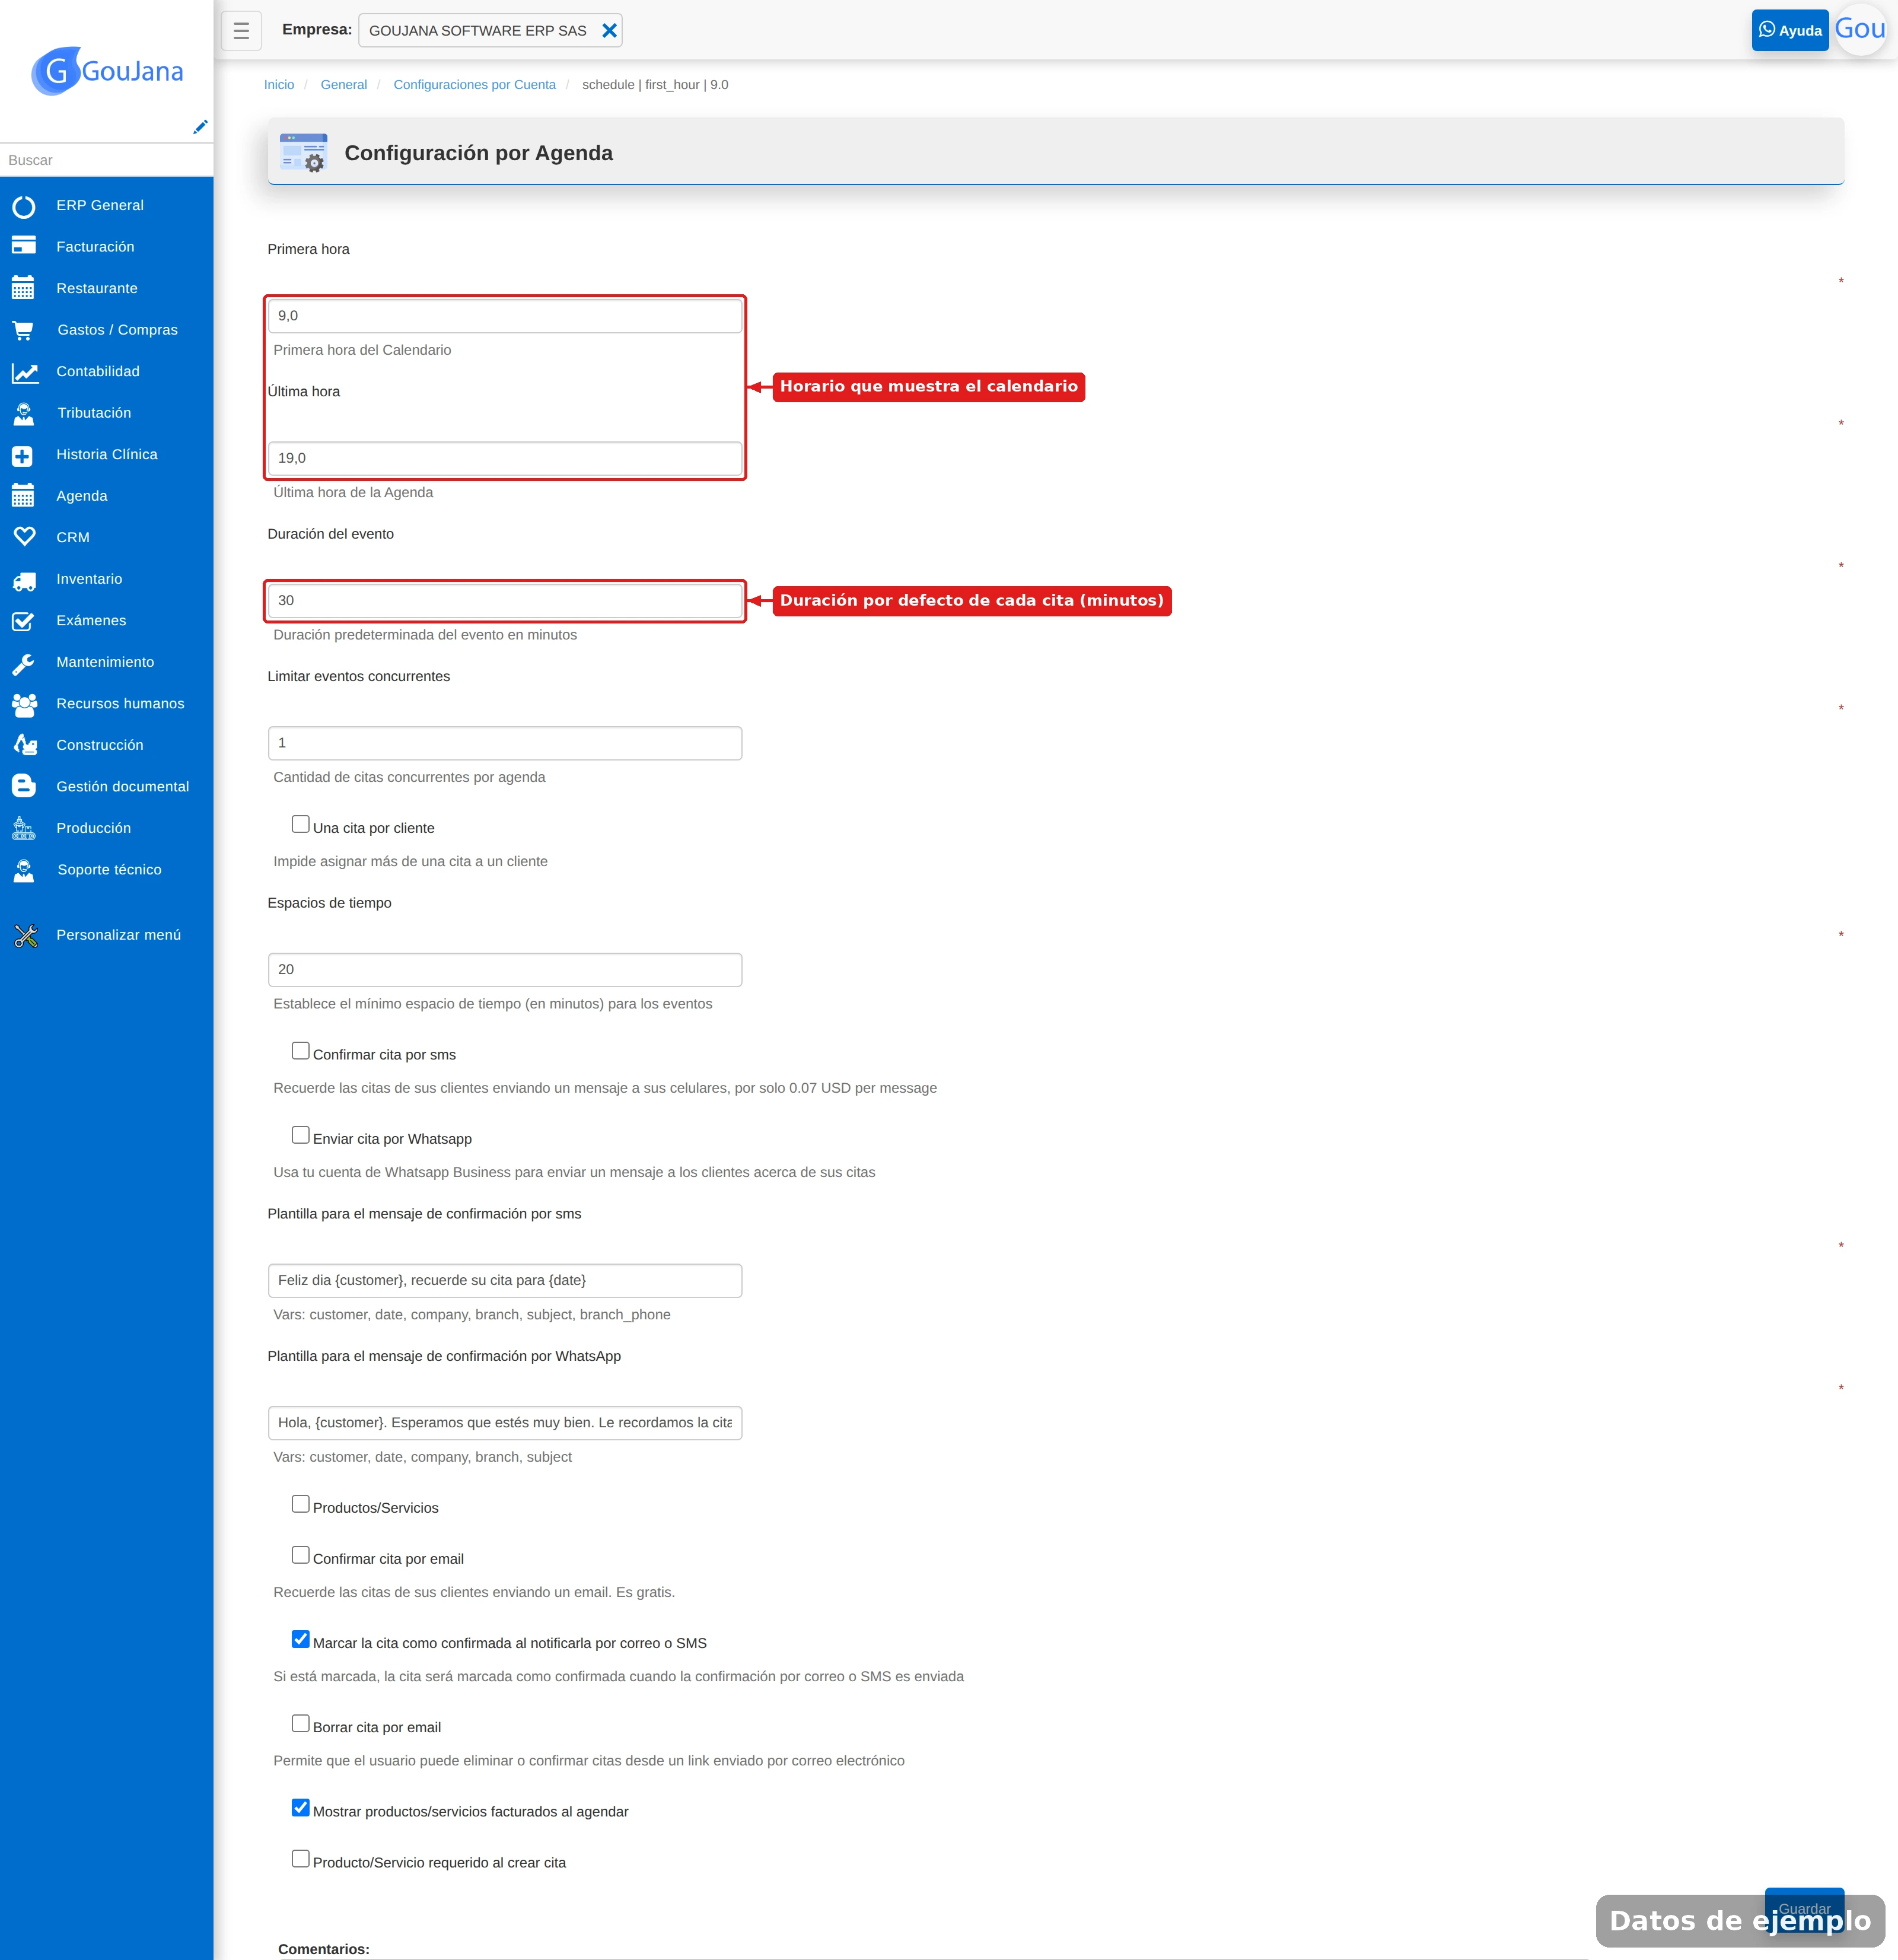The width and height of the screenshot is (1898, 1960).
Task: Click the Gou user avatar
Action: coord(1860,29)
